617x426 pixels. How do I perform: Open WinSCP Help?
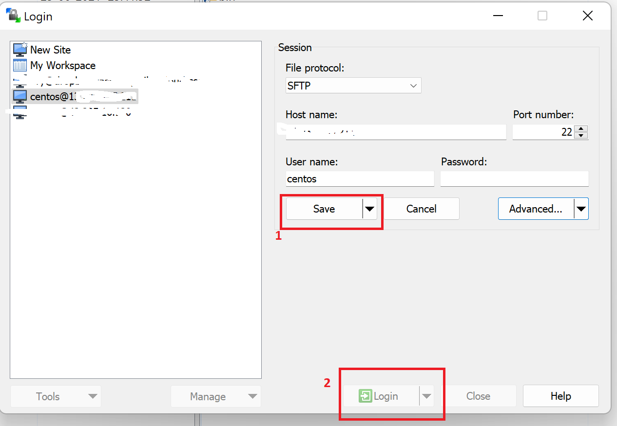(x=560, y=396)
